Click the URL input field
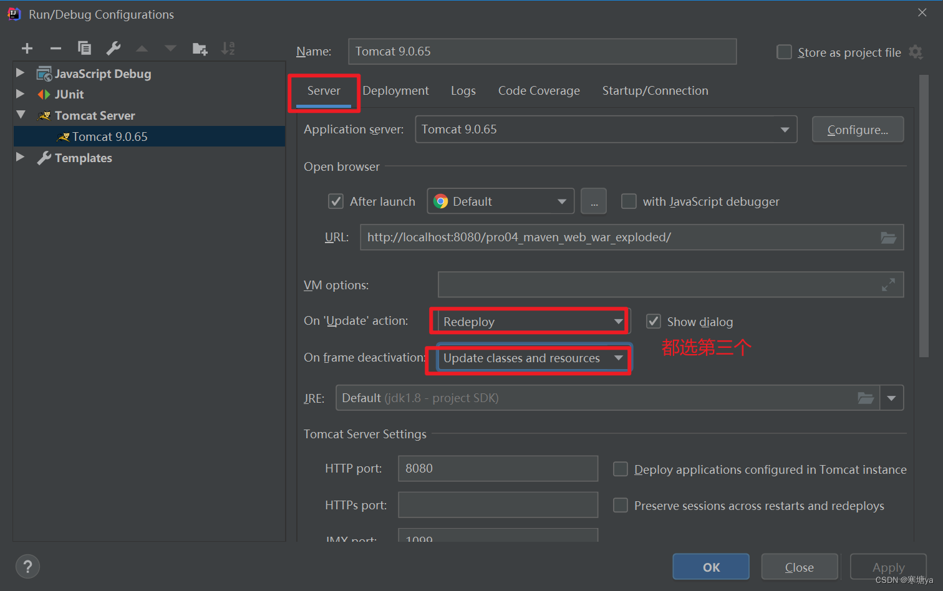Viewport: 943px width, 591px height. coord(632,238)
